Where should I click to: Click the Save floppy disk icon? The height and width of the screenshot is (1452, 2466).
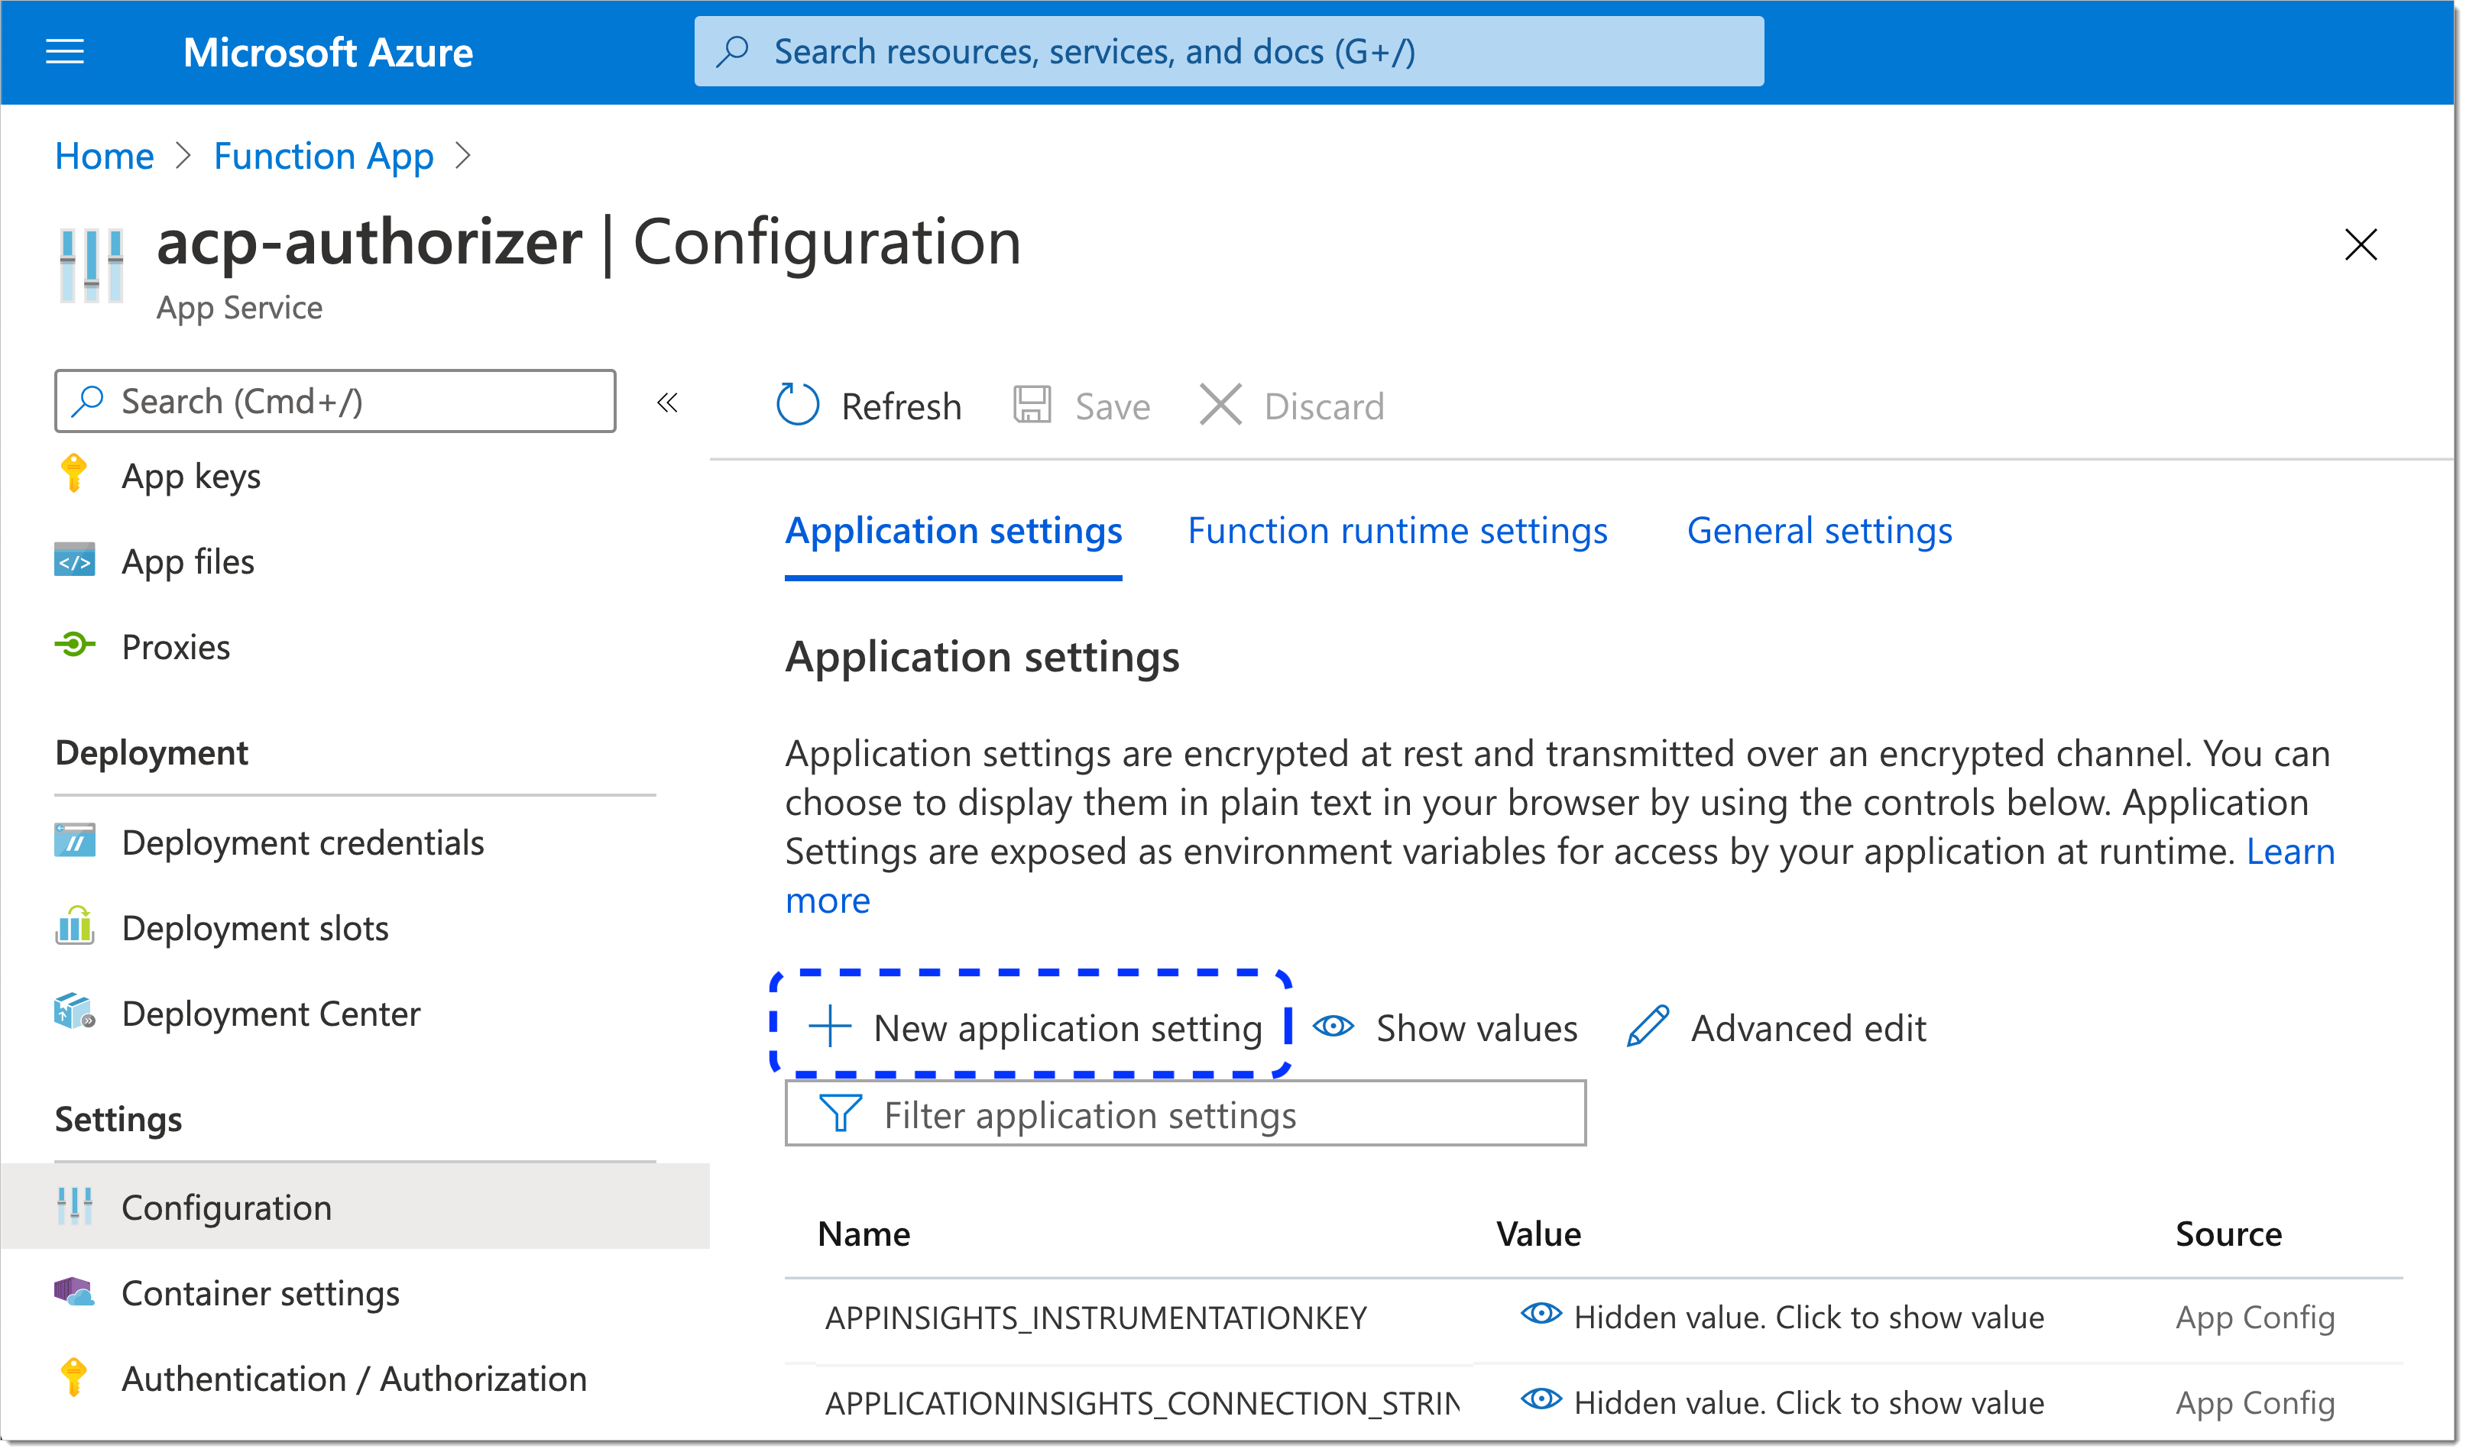pyautogui.click(x=1033, y=405)
